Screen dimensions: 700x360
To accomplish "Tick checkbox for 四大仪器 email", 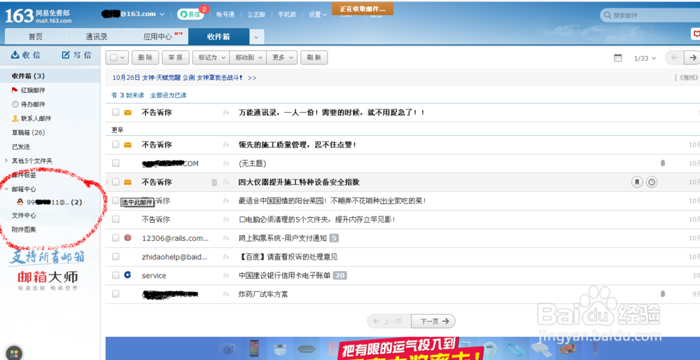I will 115,182.
